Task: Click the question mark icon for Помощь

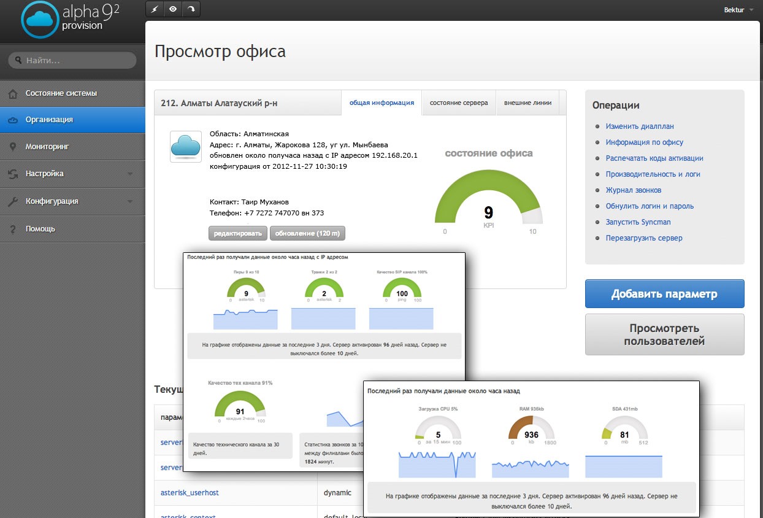Action: tap(13, 229)
